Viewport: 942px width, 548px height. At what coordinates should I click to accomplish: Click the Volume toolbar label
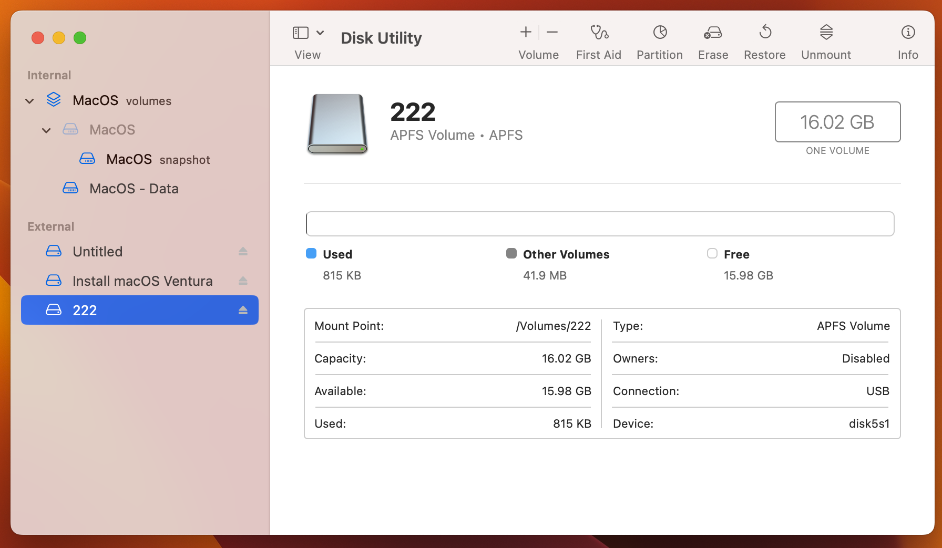pyautogui.click(x=538, y=55)
